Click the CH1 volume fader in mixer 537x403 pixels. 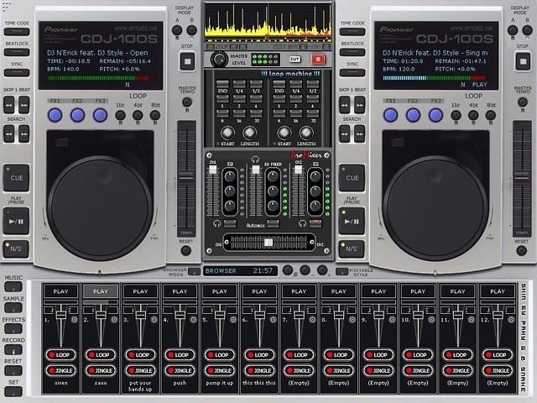212,170
